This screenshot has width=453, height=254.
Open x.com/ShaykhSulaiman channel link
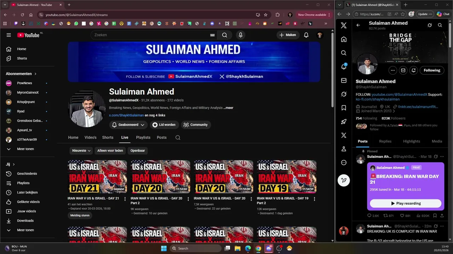point(126,115)
